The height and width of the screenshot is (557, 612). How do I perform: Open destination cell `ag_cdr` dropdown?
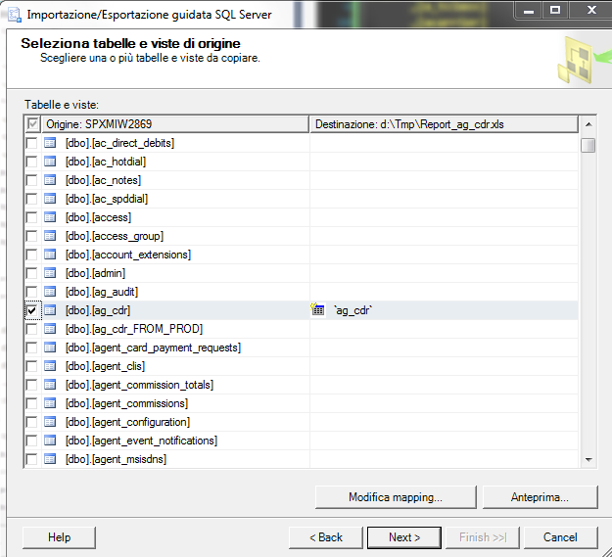[444, 310]
